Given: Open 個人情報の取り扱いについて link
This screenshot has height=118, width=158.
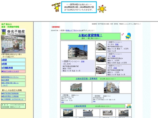Looking at the screenshot, I should [x=10, y=84].
